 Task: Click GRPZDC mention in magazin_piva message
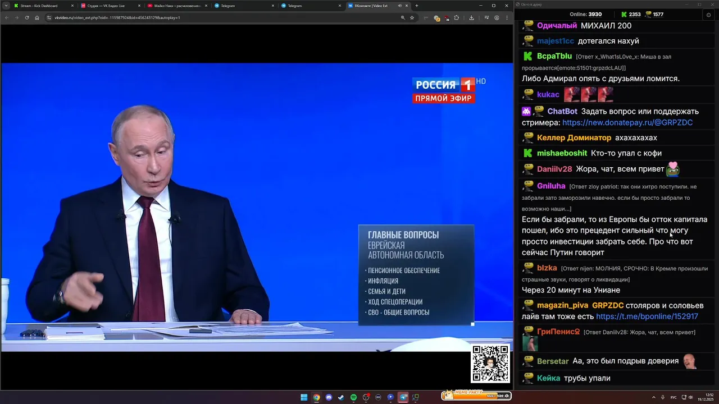(x=608, y=305)
